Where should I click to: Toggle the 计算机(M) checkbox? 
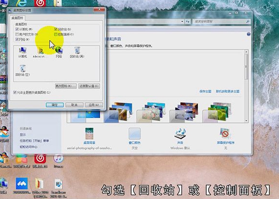pos(17,29)
